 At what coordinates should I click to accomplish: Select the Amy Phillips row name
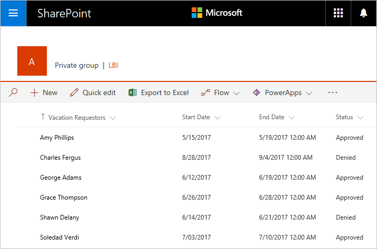(x=57, y=138)
